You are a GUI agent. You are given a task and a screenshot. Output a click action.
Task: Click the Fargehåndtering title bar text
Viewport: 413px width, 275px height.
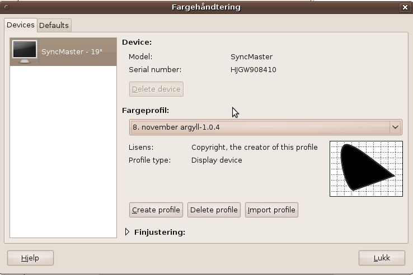click(x=206, y=7)
